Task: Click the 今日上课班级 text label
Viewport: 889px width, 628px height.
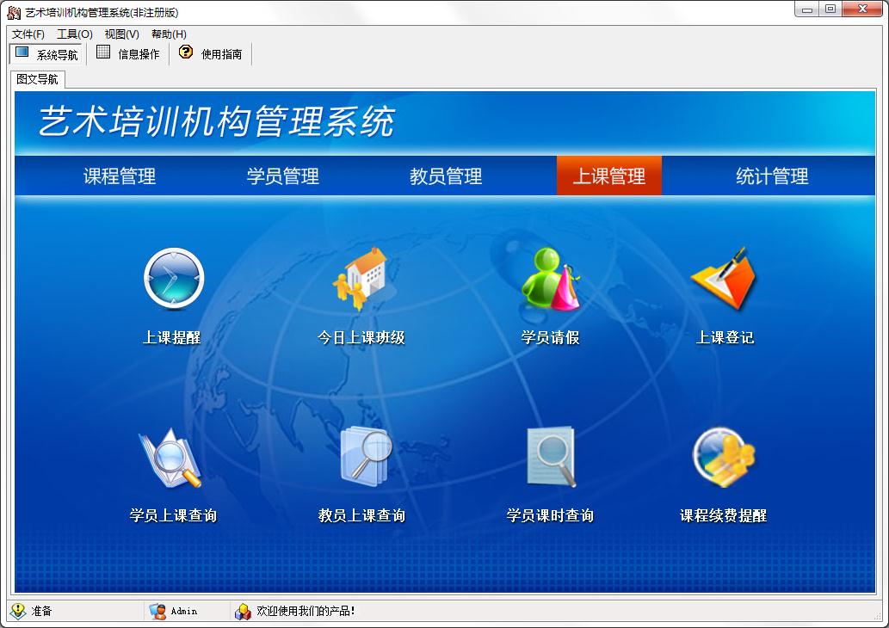Action: click(x=361, y=337)
